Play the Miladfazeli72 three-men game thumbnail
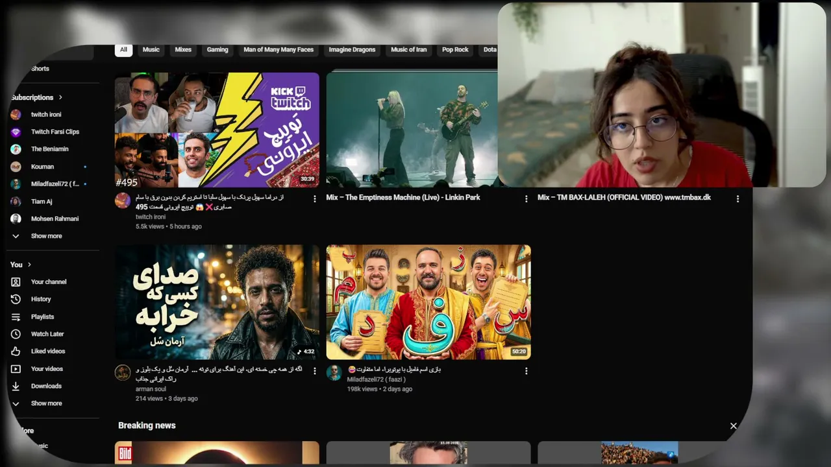The height and width of the screenshot is (467, 831). (428, 302)
